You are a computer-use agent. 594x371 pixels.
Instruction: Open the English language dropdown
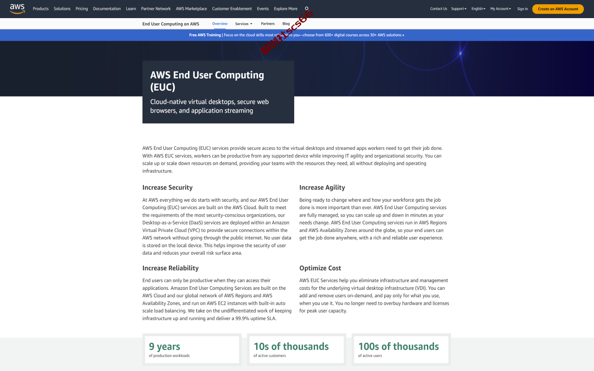[478, 9]
